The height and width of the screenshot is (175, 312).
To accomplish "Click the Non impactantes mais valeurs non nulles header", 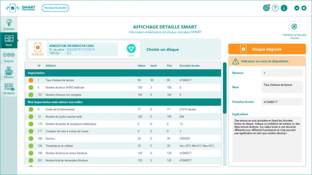I will [123, 102].
